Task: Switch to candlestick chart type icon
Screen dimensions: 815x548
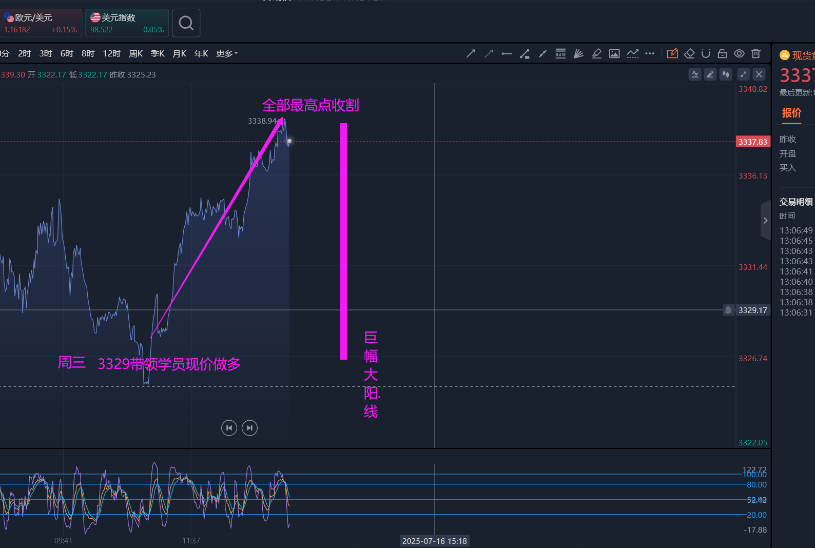Action: 726,74
